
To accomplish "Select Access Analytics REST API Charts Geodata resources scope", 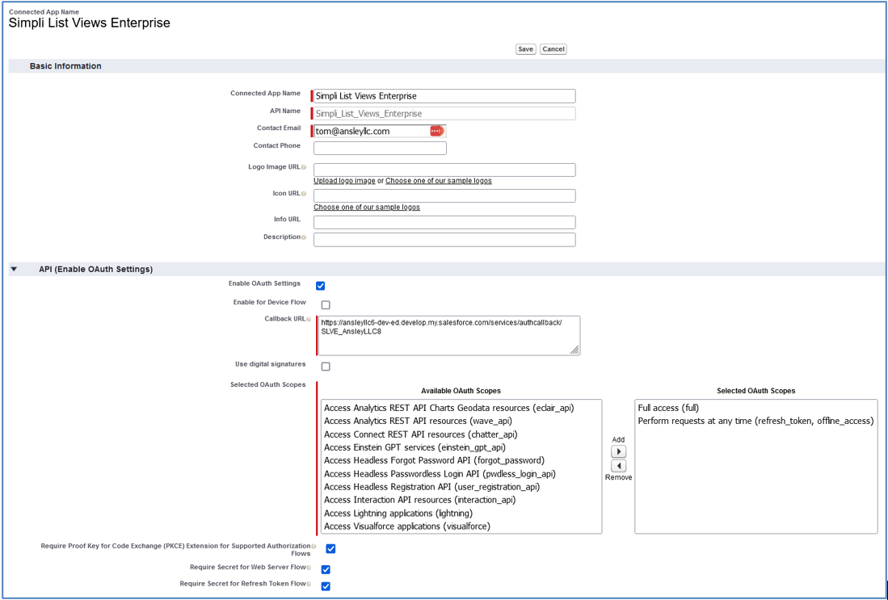I will 449,408.
